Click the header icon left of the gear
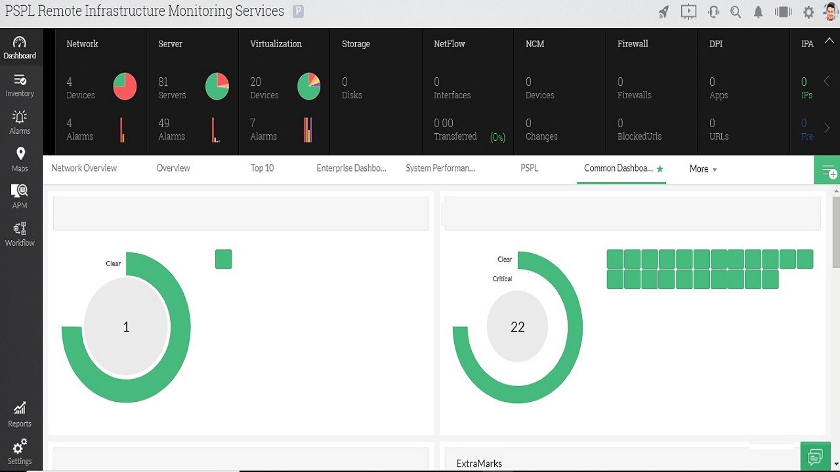This screenshot has height=472, width=840. [x=784, y=12]
